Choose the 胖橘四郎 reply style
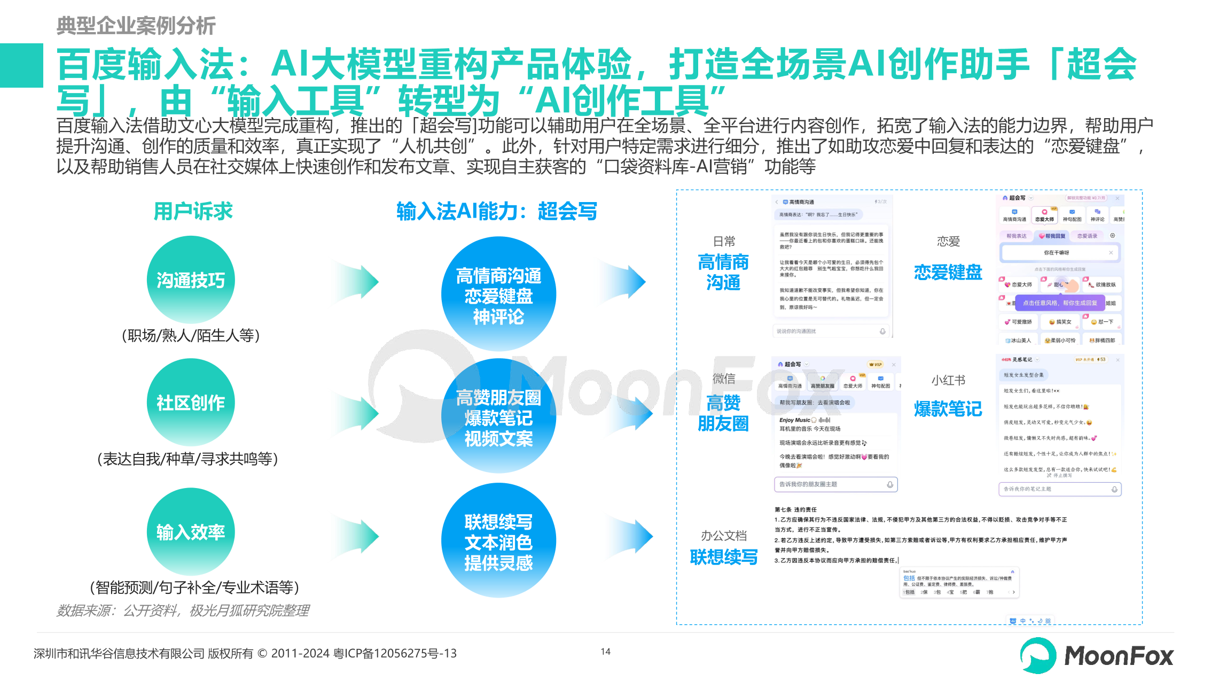 click(x=1102, y=340)
